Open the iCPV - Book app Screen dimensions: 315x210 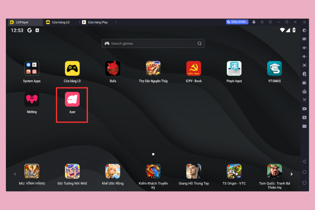tap(194, 68)
